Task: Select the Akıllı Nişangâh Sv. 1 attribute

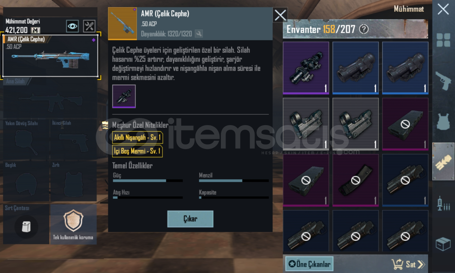Action: pyautogui.click(x=138, y=138)
